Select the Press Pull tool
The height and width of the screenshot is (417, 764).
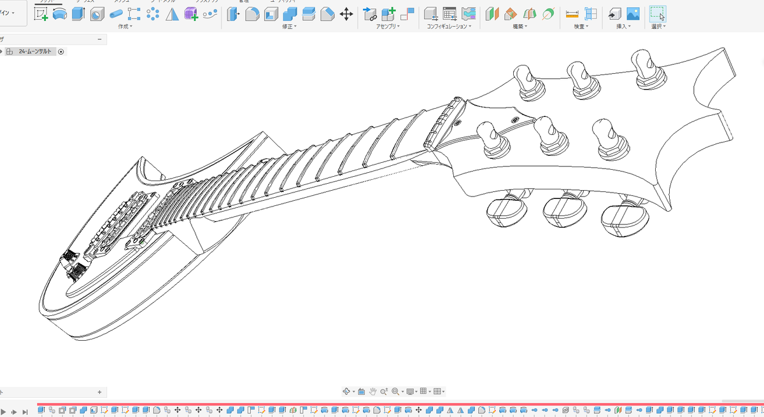[233, 13]
